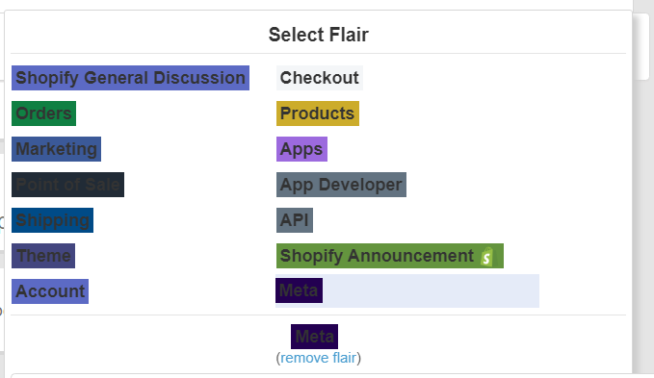Viewport: 654px width, 378px height.
Task: Pick the Point of Sale flair
Action: coord(68,185)
